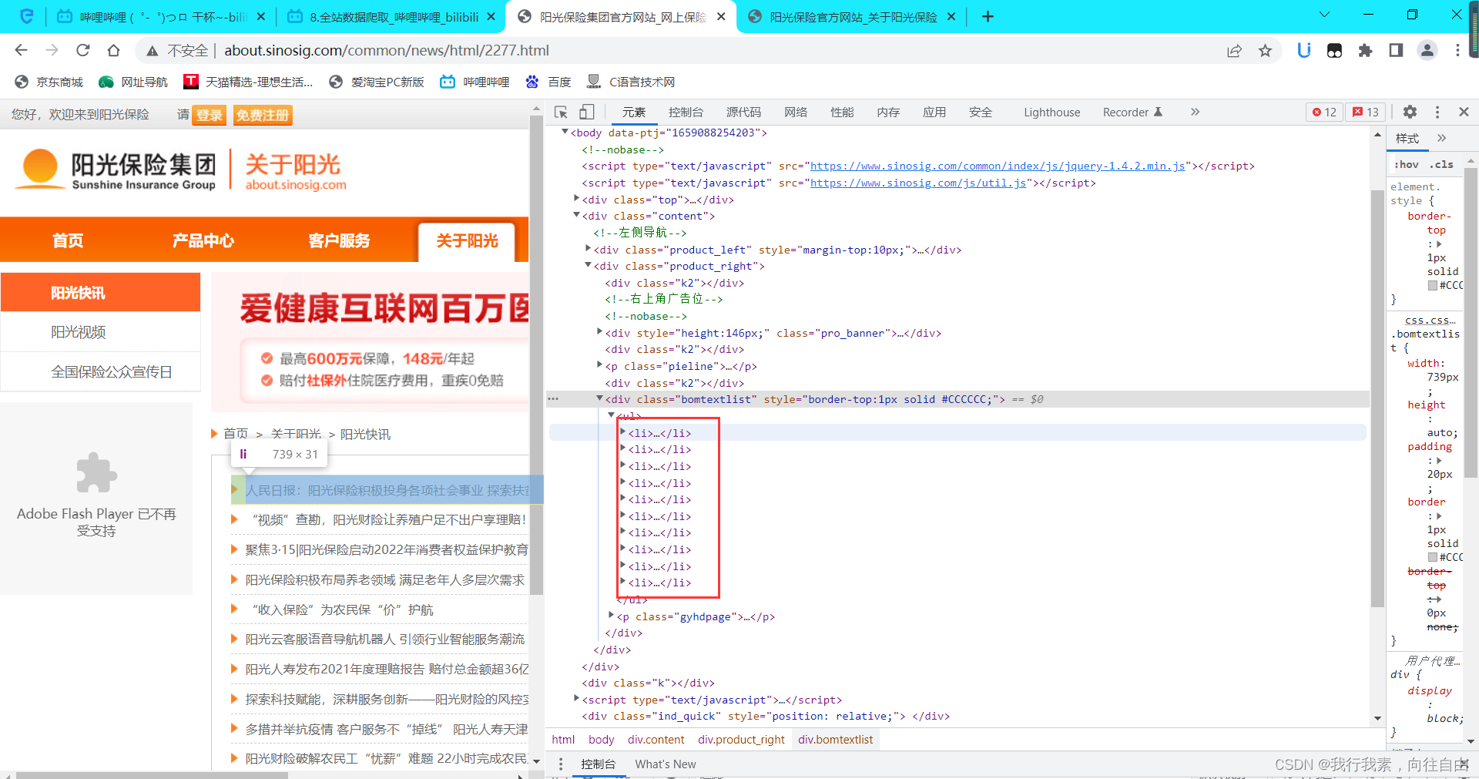Click the bomtextlist border #CCC color swatch
The width and height of the screenshot is (1479, 779).
point(1433,557)
